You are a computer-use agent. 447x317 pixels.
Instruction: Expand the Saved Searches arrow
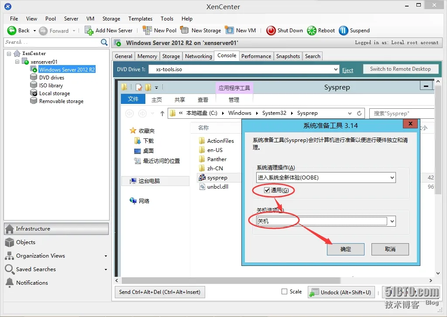pos(106,269)
